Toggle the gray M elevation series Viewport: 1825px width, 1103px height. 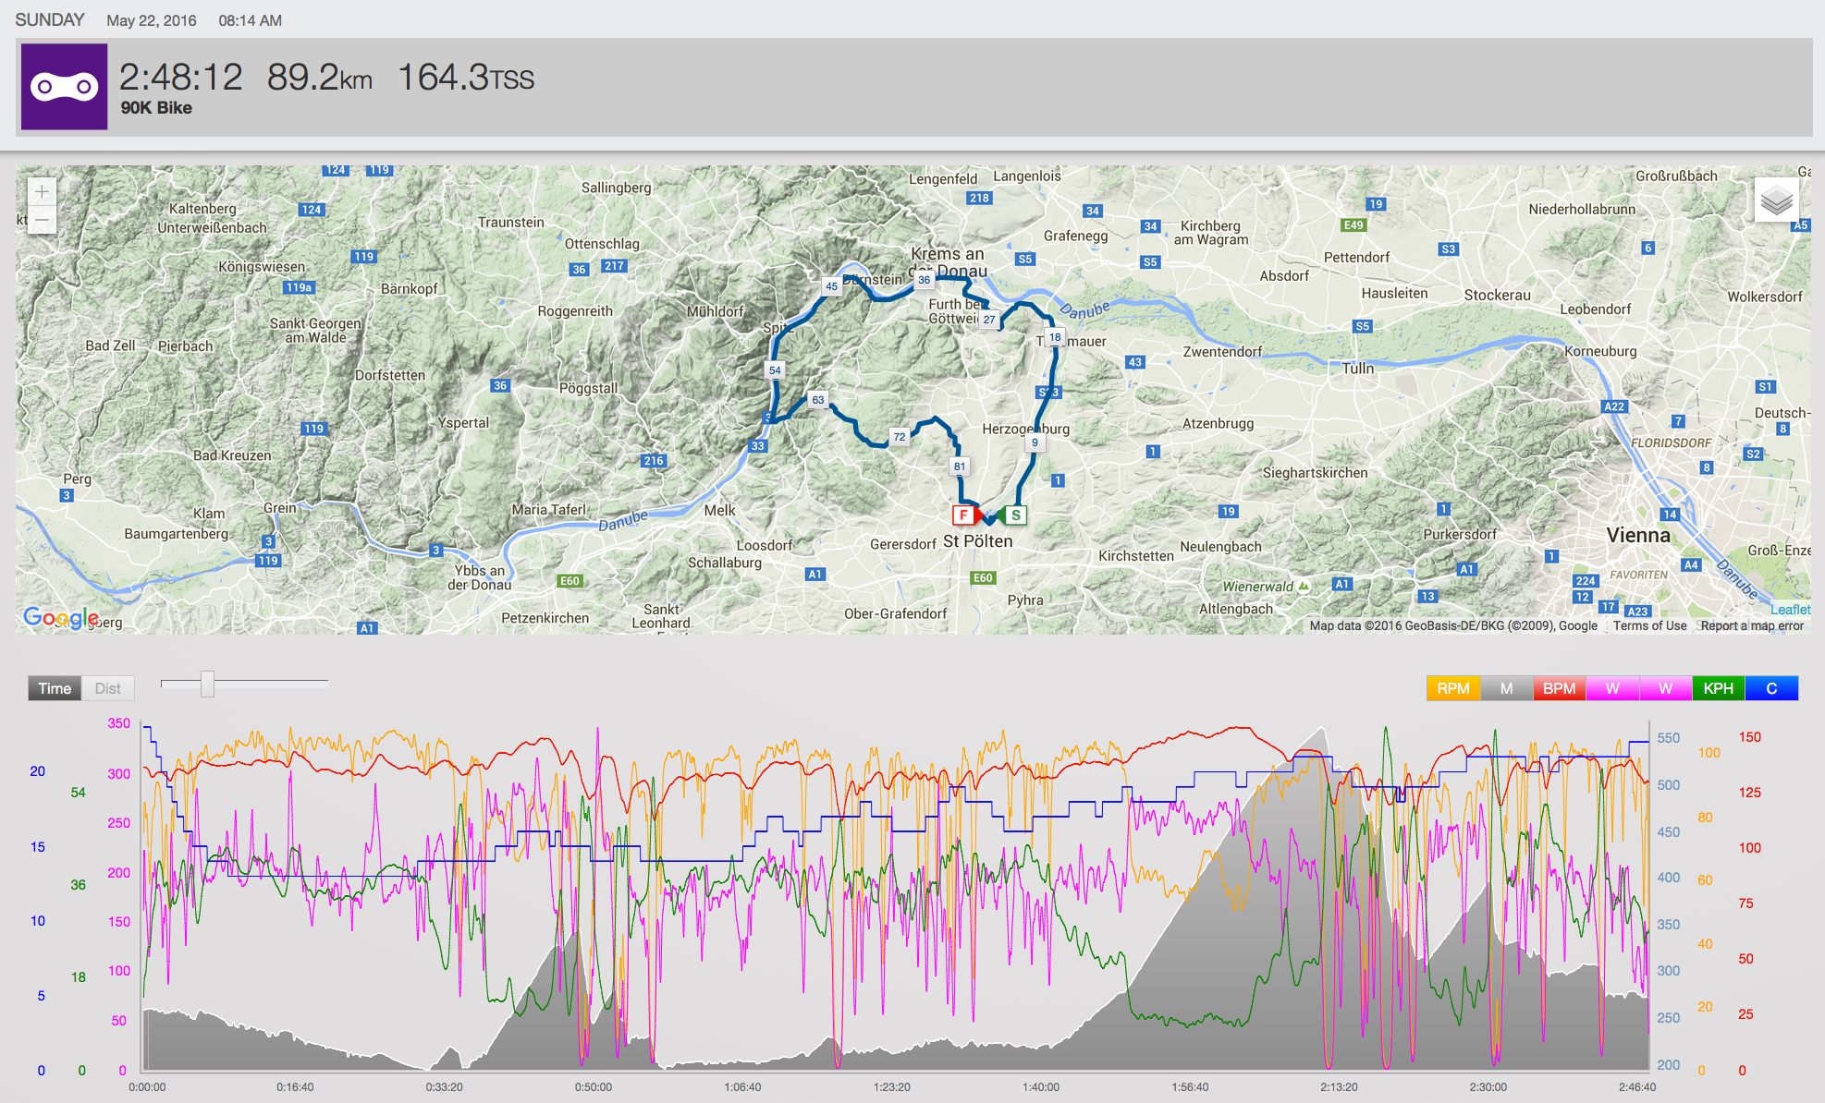[x=1506, y=688]
